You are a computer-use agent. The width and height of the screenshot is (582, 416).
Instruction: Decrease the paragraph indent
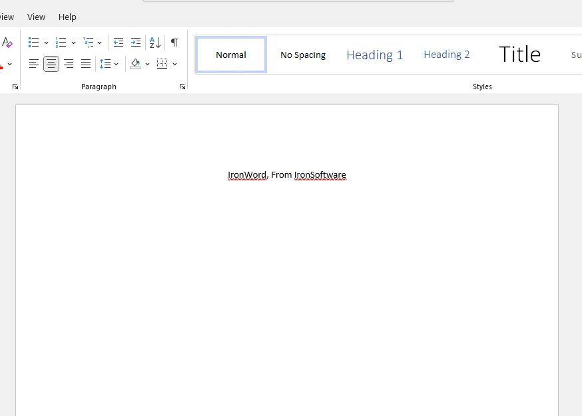click(x=119, y=43)
